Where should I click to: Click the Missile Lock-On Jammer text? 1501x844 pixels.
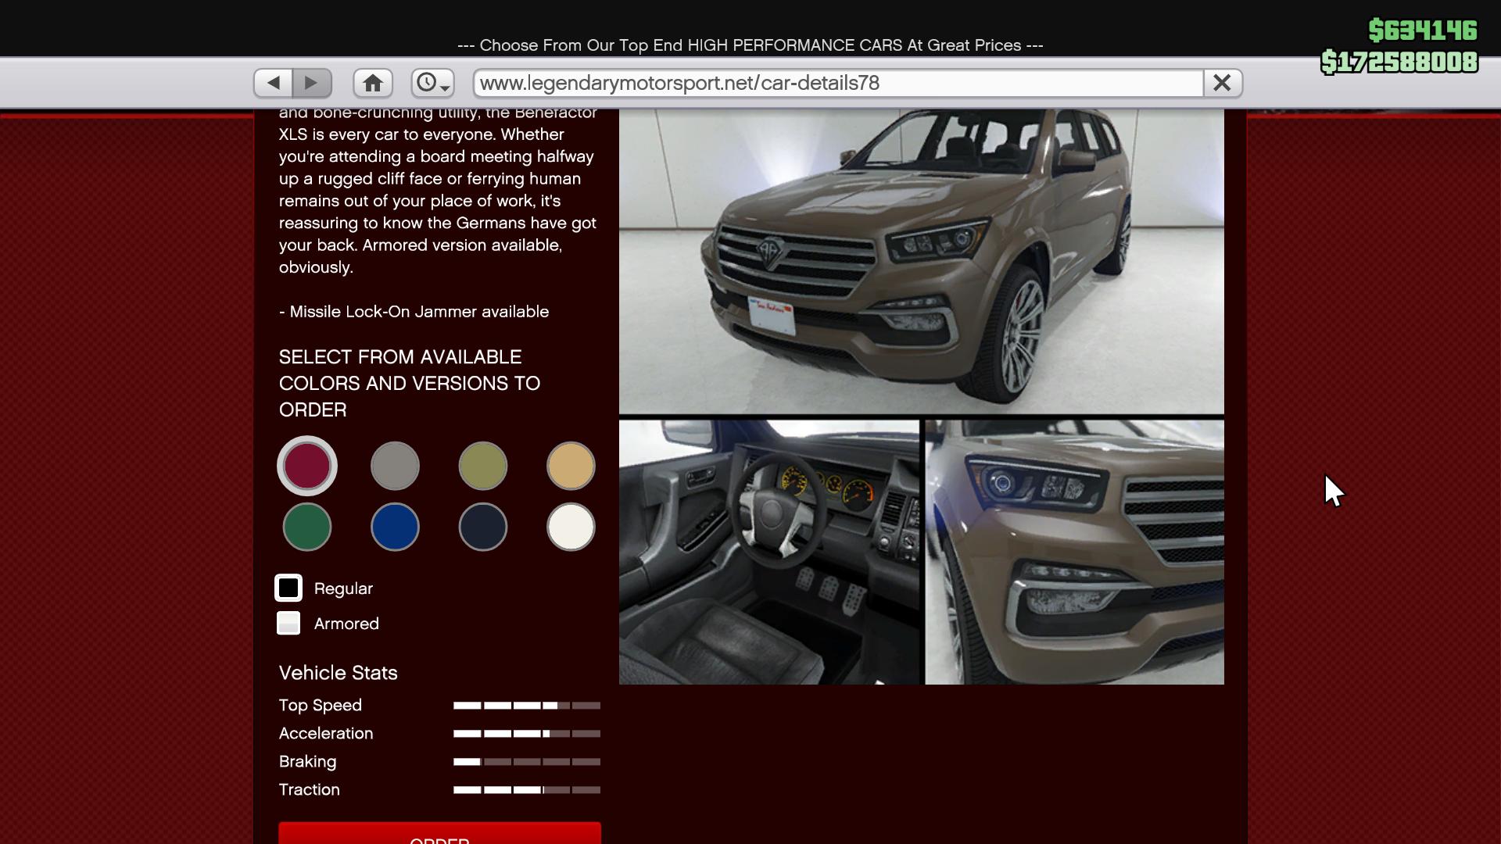coord(414,311)
